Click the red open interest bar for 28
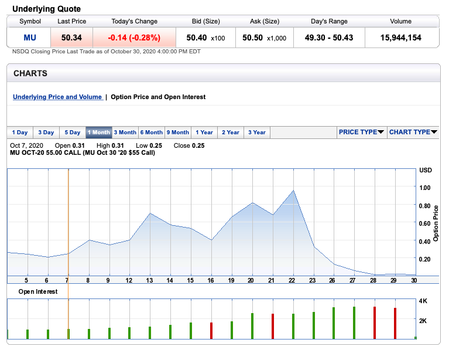 [375, 323]
